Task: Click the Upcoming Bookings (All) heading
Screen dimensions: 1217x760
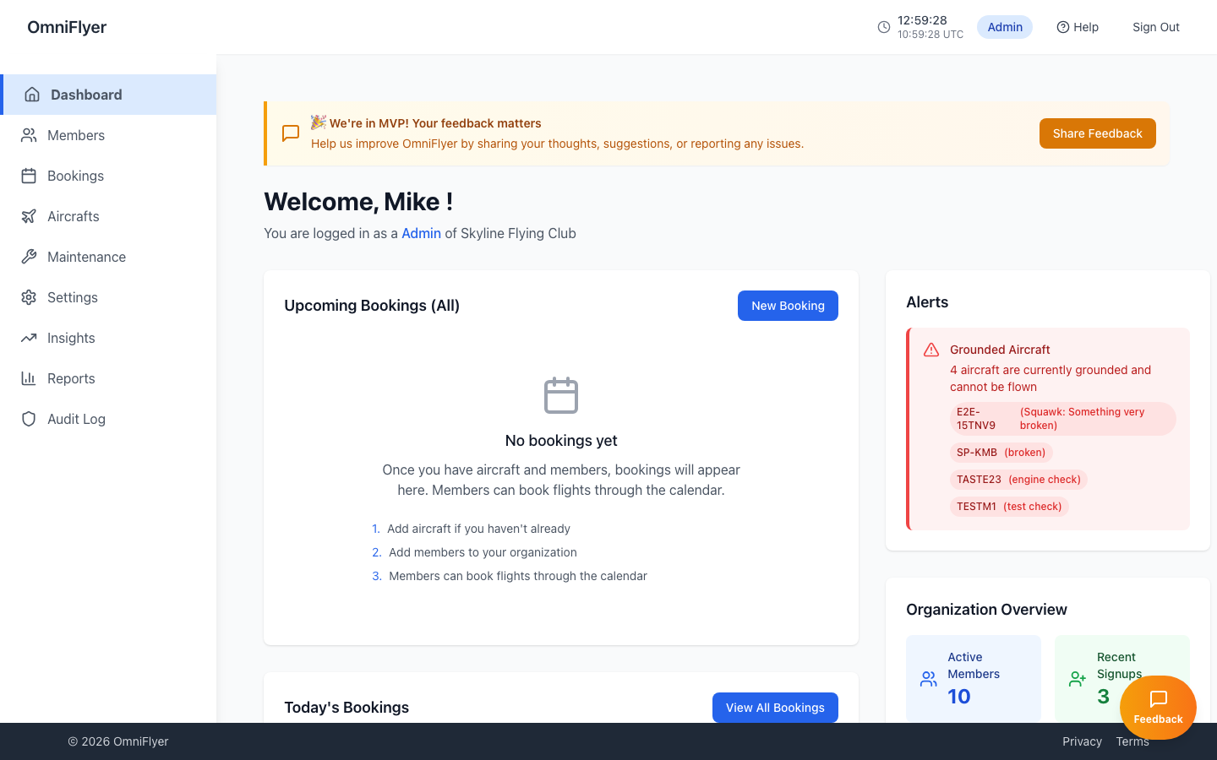Action: point(372,306)
